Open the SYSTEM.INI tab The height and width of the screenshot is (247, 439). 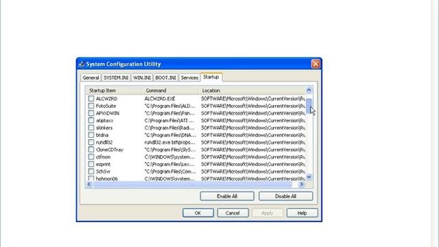116,78
